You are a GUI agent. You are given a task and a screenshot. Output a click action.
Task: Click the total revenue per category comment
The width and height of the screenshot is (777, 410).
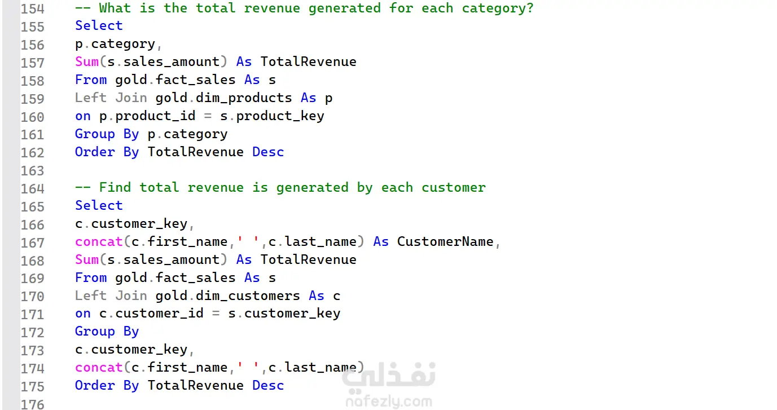[304, 8]
